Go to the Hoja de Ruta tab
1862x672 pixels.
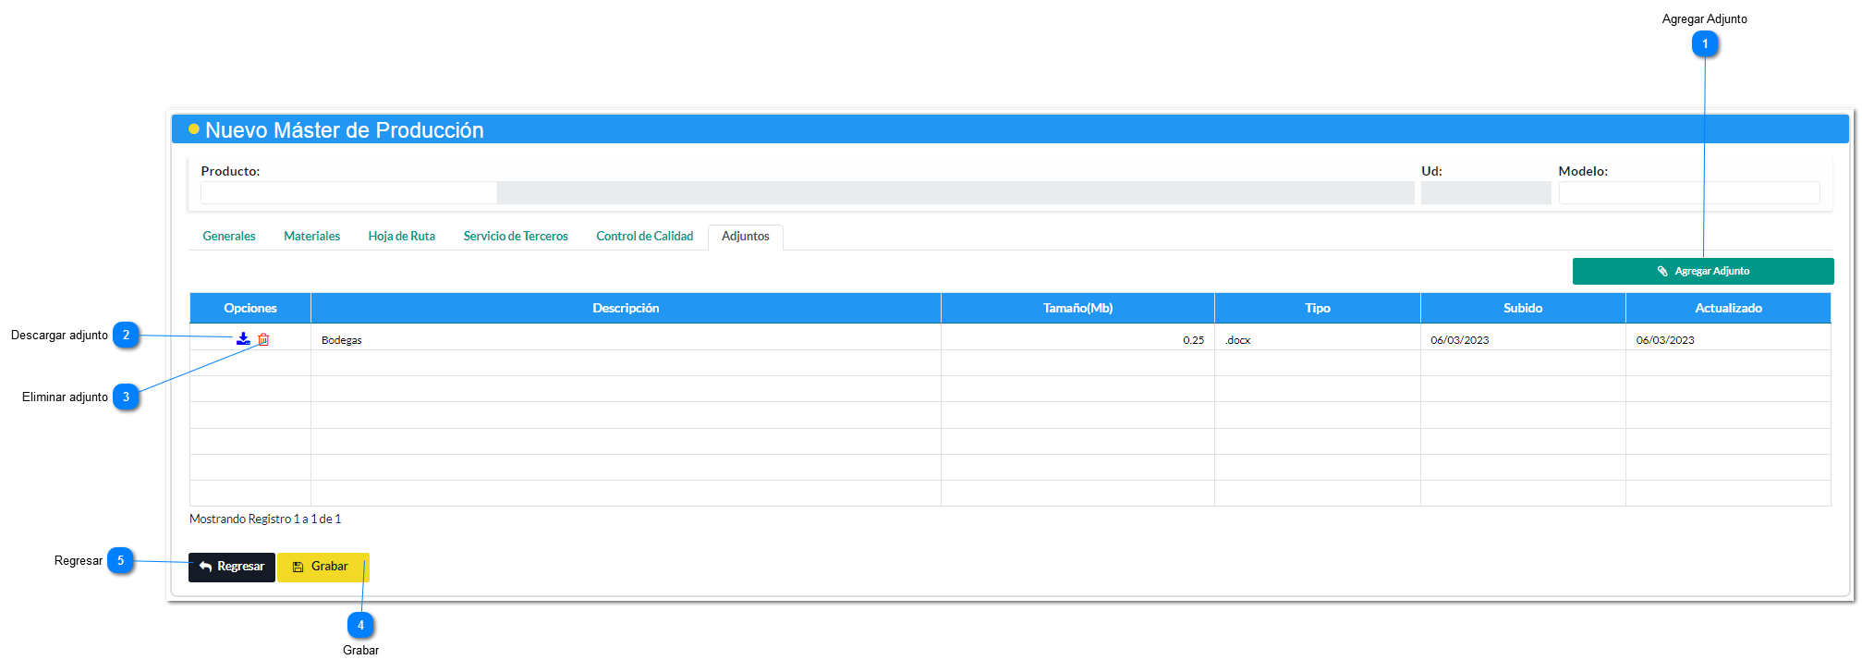pos(402,237)
